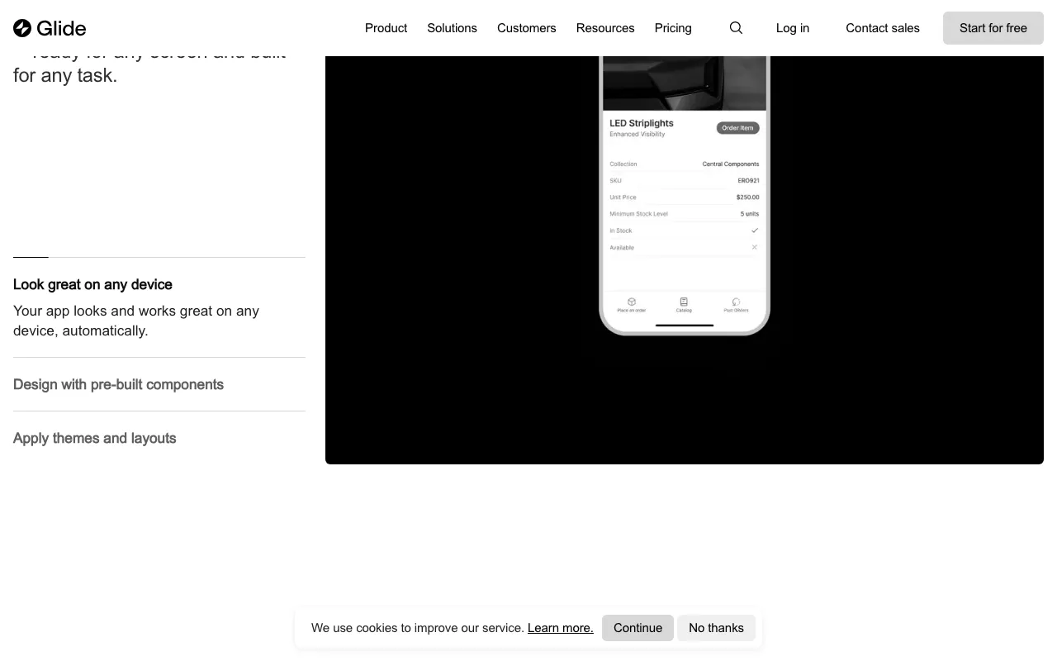The image size is (1057, 661).
Task: Click the 5 units stock value
Action: pyautogui.click(x=750, y=214)
